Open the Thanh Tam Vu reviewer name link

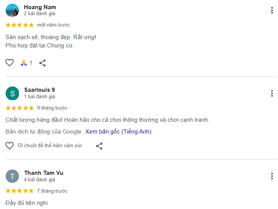click(x=44, y=173)
